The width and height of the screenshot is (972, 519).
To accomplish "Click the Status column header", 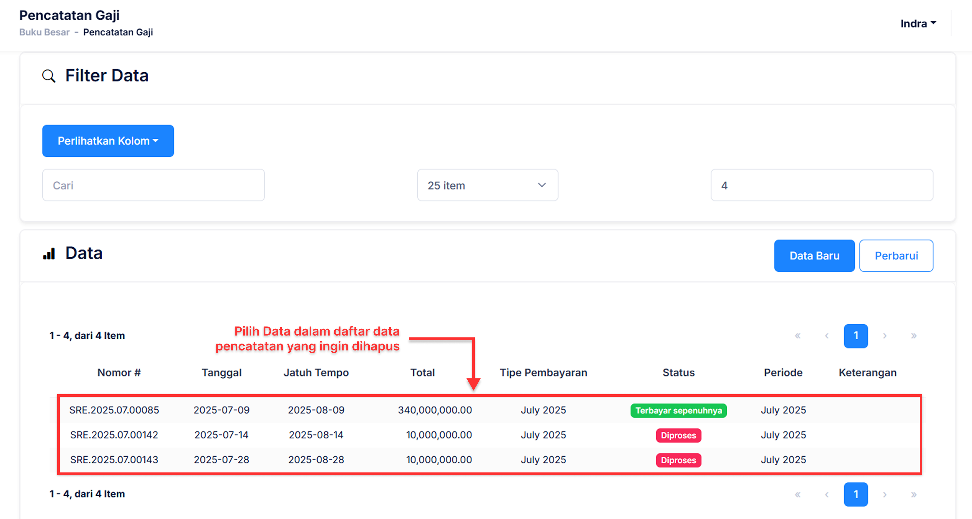I will point(678,372).
